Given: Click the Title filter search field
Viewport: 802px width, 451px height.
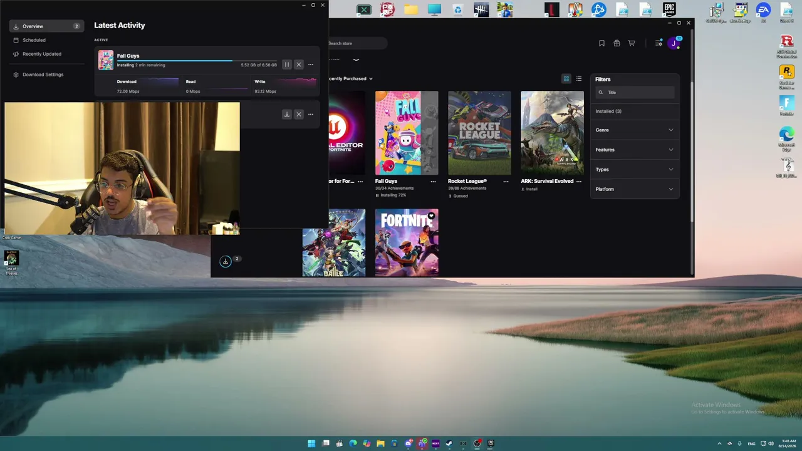Looking at the screenshot, I should [x=635, y=93].
